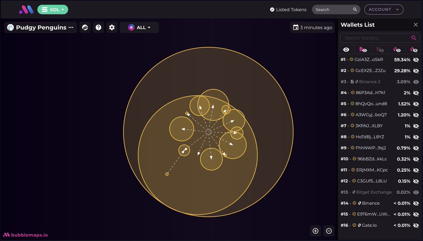423x241 pixels.
Task: Click the central hub node with arrows
Action: [x=208, y=132]
